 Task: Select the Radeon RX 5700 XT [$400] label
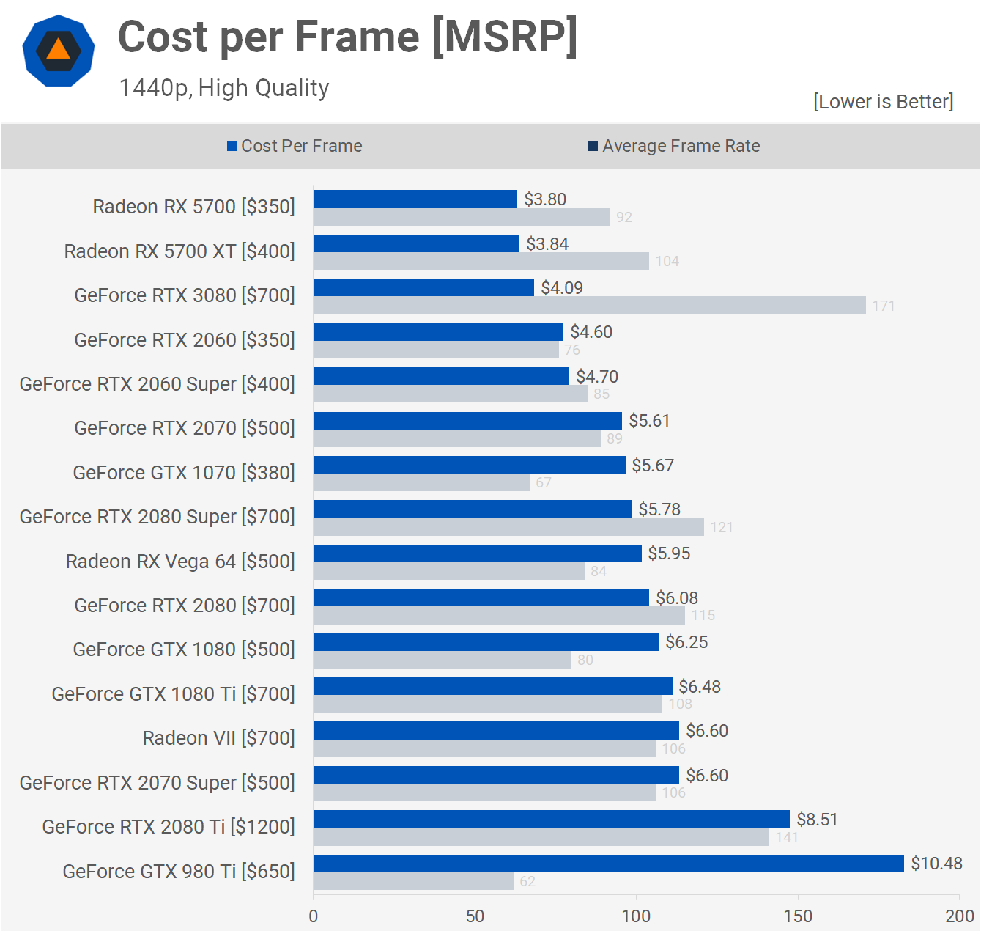pyautogui.click(x=179, y=251)
